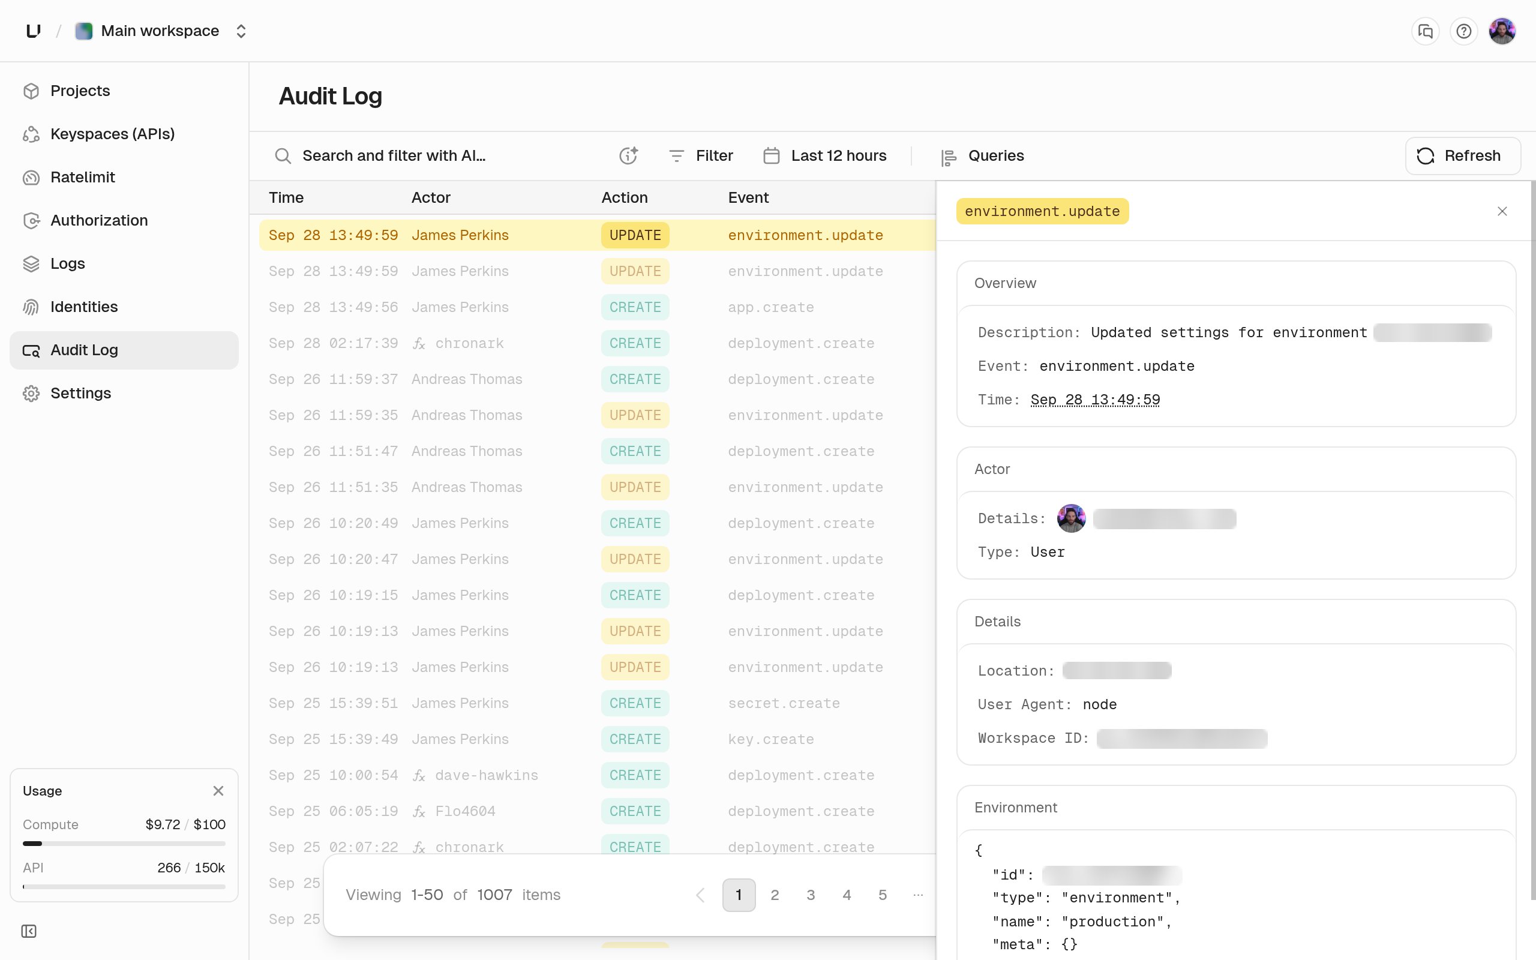
Task: Select the highlighted Sep 28 13:49:59 row
Action: point(596,236)
